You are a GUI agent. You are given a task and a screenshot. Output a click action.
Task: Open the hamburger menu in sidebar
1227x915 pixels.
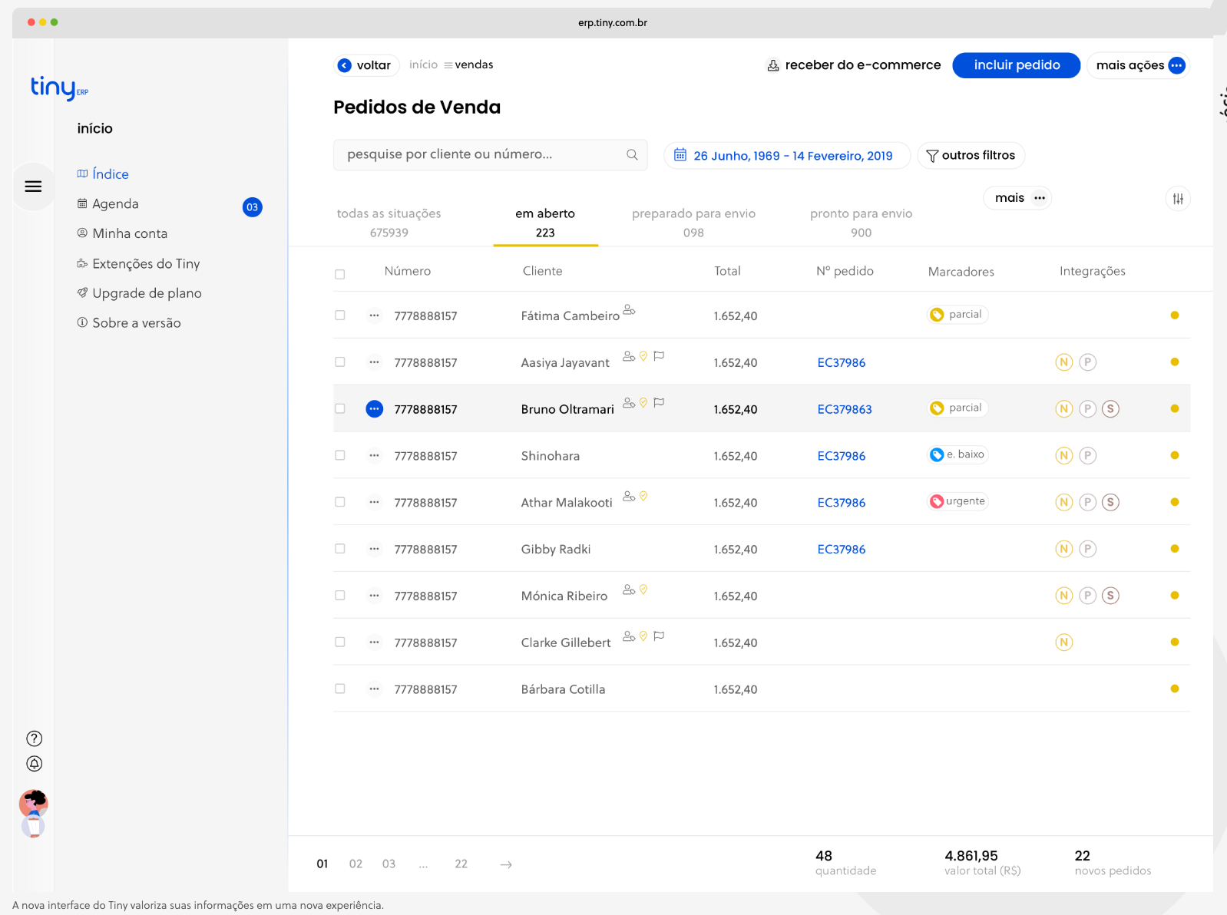click(x=33, y=187)
